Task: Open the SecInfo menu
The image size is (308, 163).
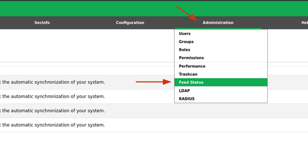Action: pyautogui.click(x=42, y=23)
